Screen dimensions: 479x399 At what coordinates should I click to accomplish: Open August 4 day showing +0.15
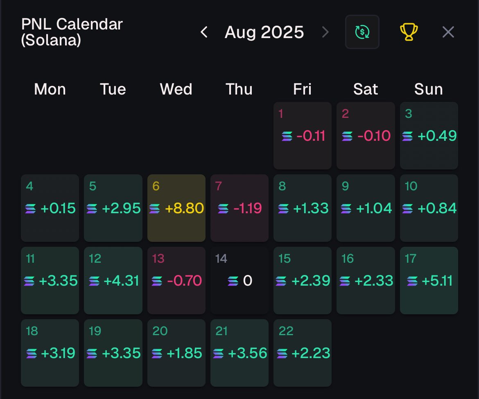pyautogui.click(x=50, y=208)
